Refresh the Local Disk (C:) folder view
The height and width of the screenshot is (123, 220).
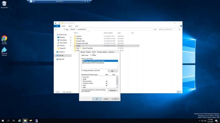point(156,29)
